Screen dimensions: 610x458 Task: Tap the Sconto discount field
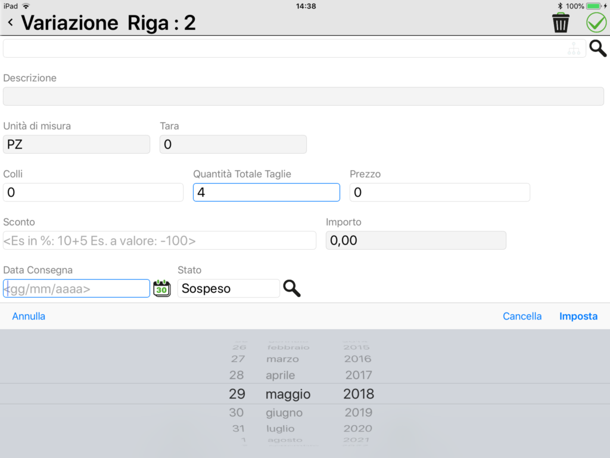coord(160,240)
